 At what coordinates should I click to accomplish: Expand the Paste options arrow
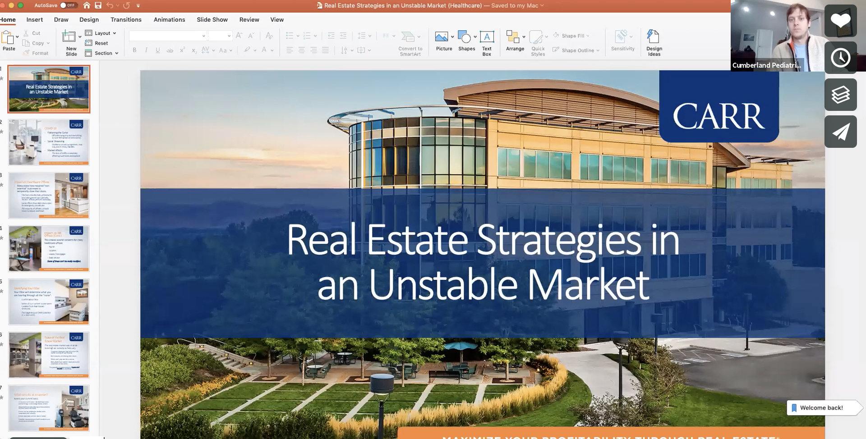click(x=18, y=37)
